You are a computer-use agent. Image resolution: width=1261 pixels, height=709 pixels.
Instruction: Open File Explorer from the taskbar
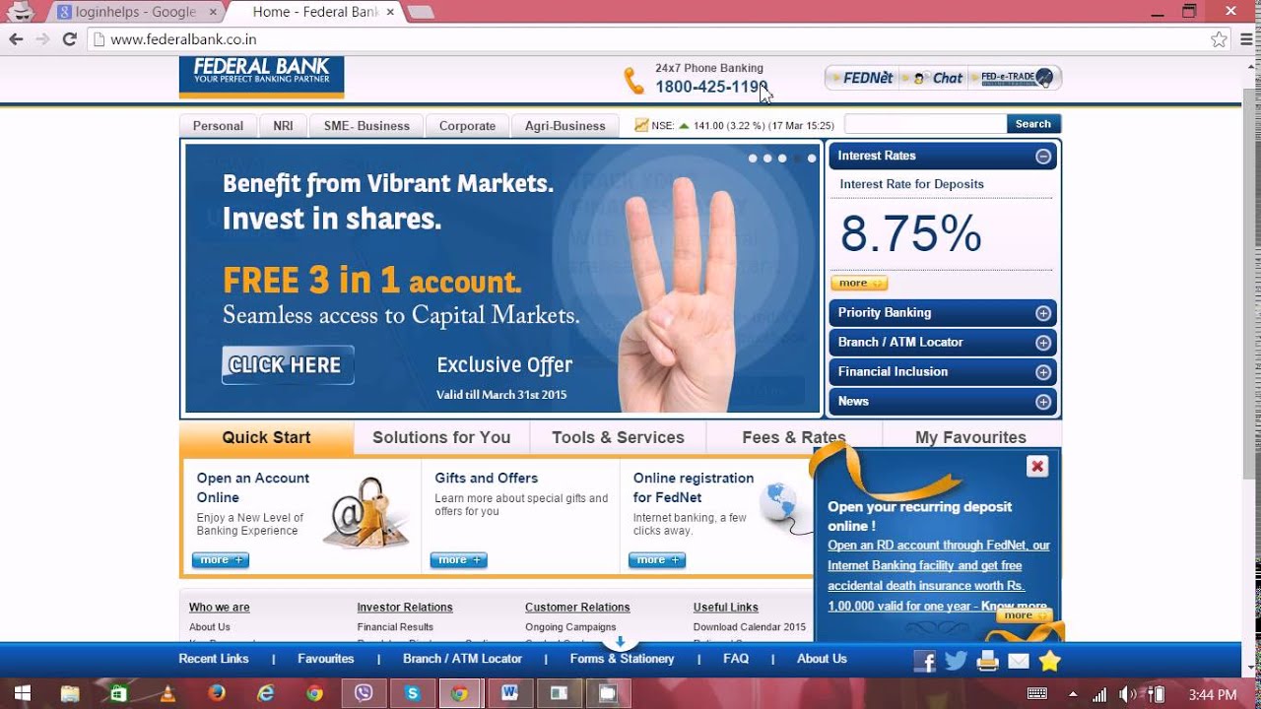pyautogui.click(x=70, y=693)
